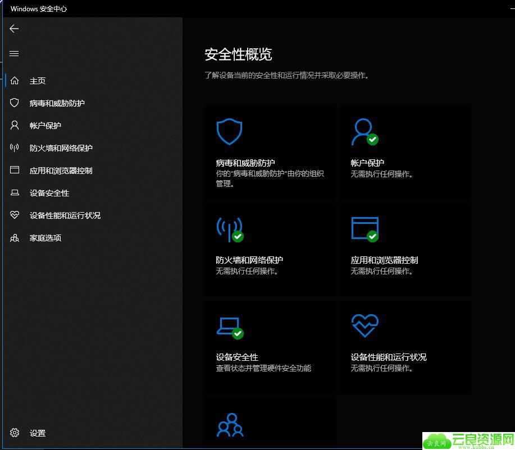Image resolution: width=515 pixels, height=450 pixels.
Task: Click the text 查看状态并管理硬件安全功能
Action: click(263, 368)
